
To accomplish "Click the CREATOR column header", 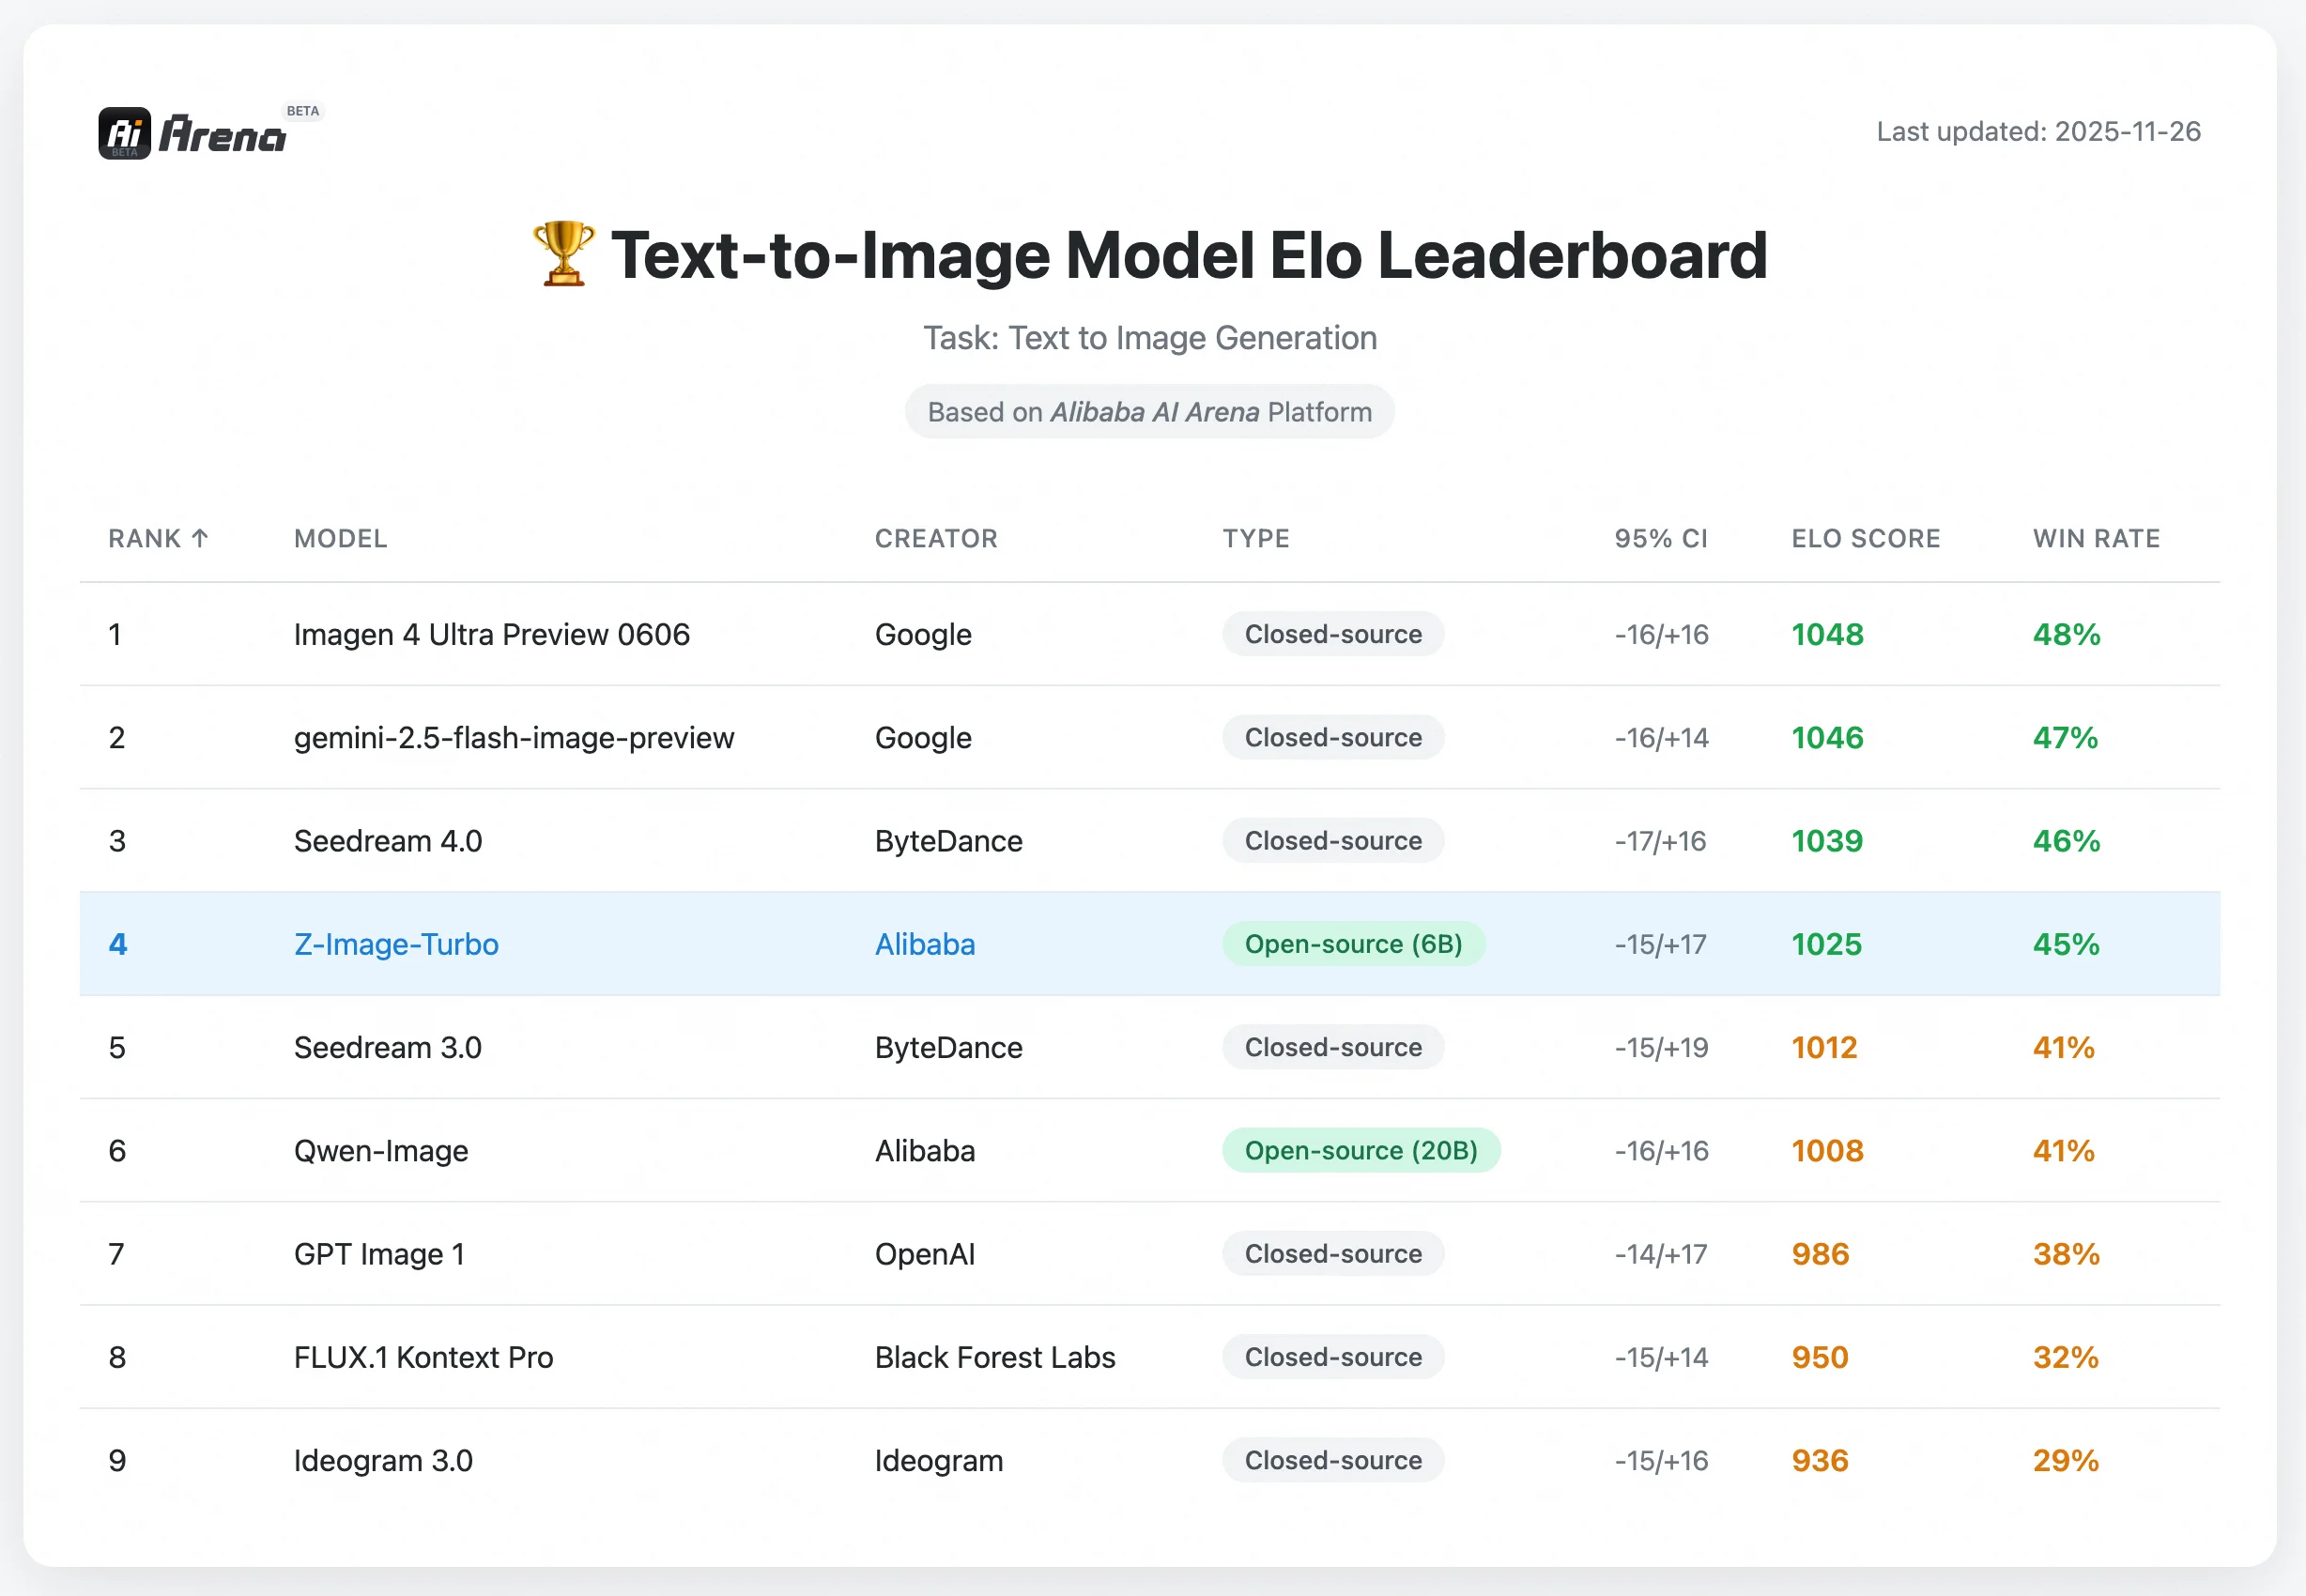I will pos(936,538).
